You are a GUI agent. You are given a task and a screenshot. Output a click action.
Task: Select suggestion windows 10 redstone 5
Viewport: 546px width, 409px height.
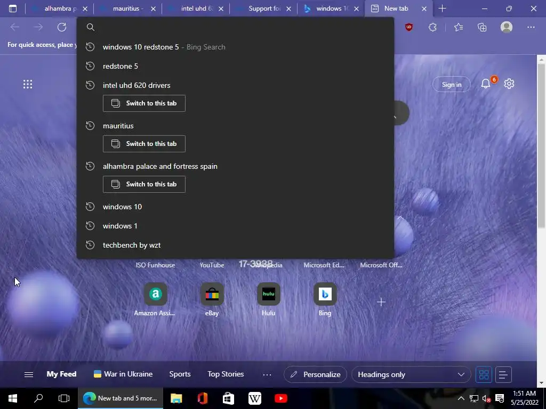tap(235, 47)
